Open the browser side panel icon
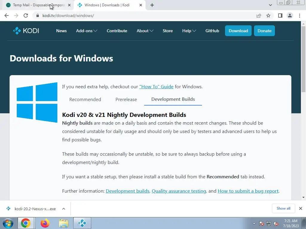The image size is (306, 229). point(280,16)
